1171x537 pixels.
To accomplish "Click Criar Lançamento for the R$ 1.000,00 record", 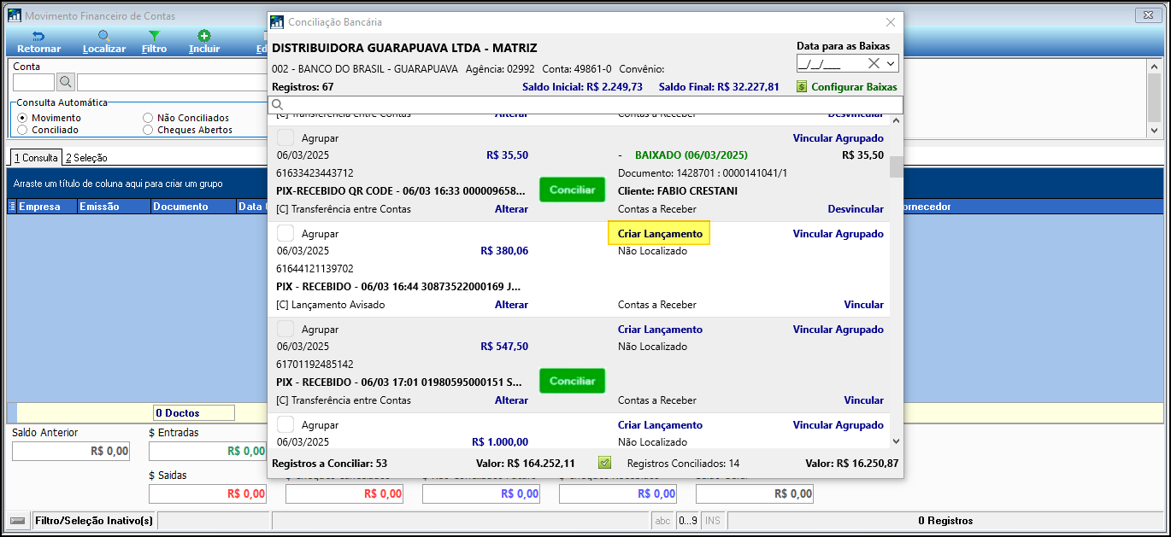I will click(660, 424).
